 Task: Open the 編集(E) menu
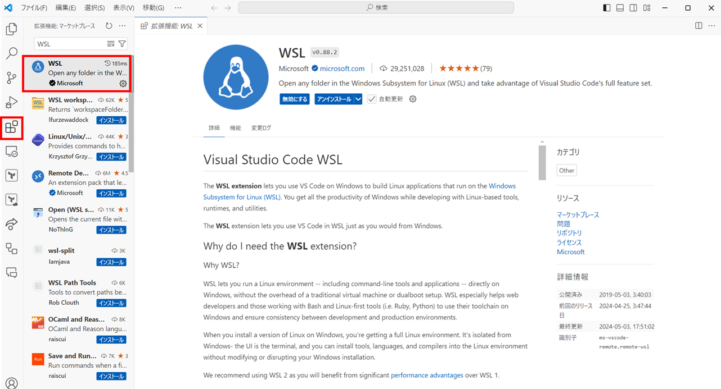click(x=66, y=8)
